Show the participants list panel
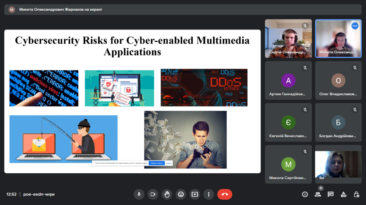This screenshot has width=366, height=205. [318, 194]
